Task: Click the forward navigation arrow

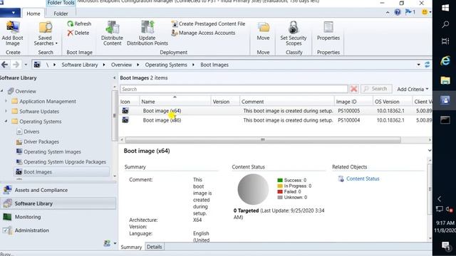Action: pyautogui.click(x=16, y=65)
